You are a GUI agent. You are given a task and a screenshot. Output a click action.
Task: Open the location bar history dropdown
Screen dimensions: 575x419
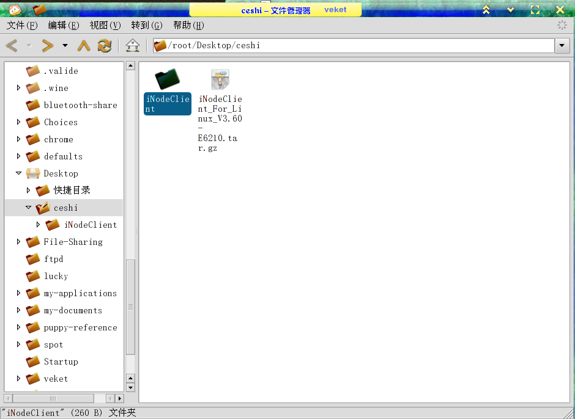coord(562,46)
